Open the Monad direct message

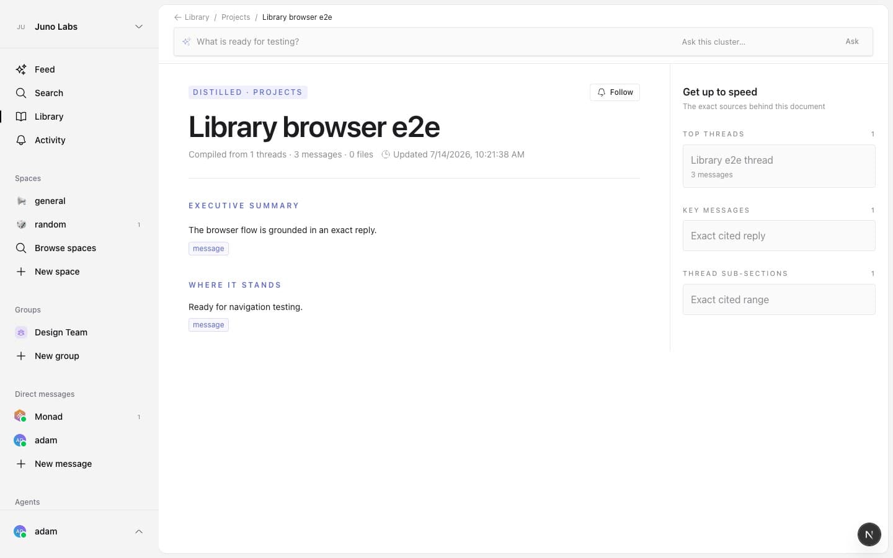[x=48, y=417]
